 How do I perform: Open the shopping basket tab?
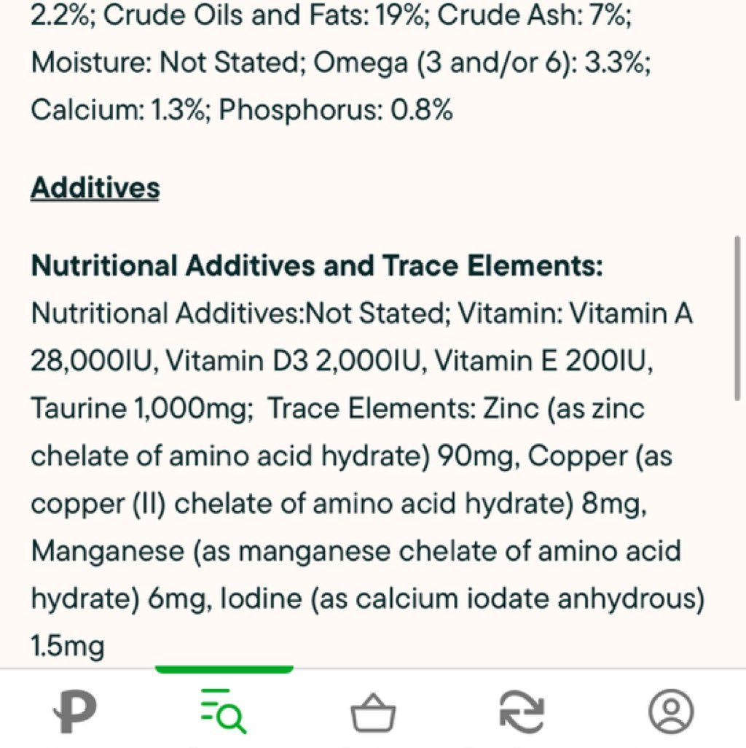click(373, 713)
